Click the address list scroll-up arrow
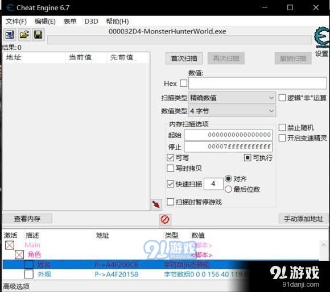The image size is (330, 292). 324,245
